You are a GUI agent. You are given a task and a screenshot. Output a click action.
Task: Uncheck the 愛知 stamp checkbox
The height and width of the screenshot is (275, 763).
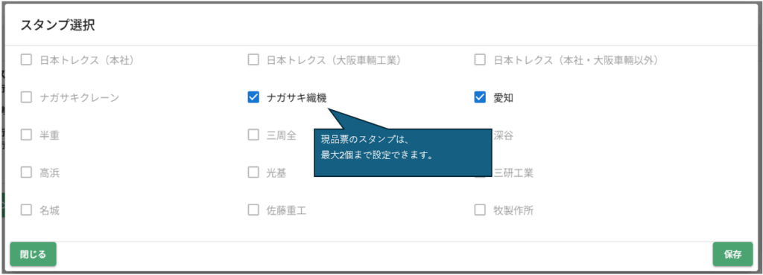tap(480, 97)
